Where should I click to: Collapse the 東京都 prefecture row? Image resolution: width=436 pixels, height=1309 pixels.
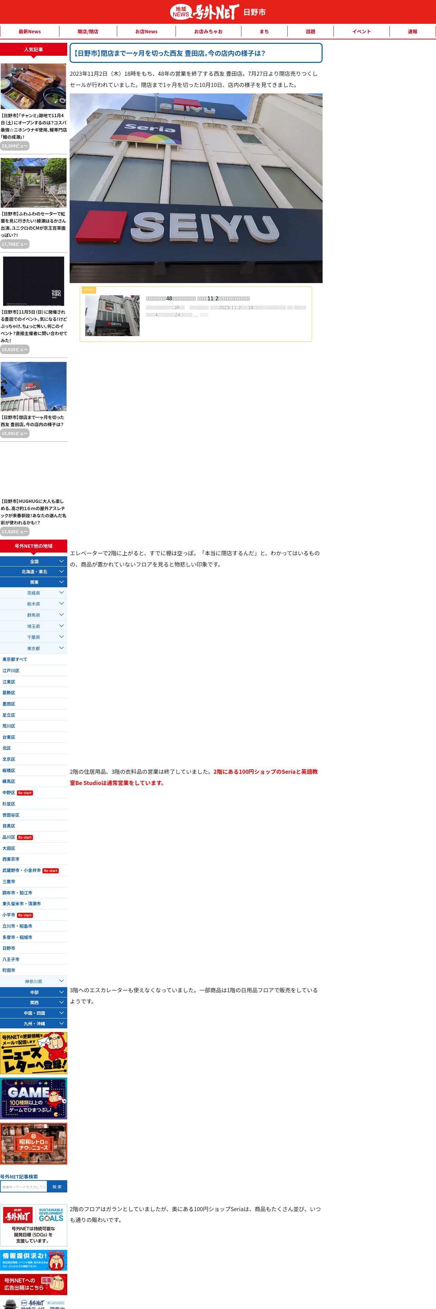click(x=34, y=648)
